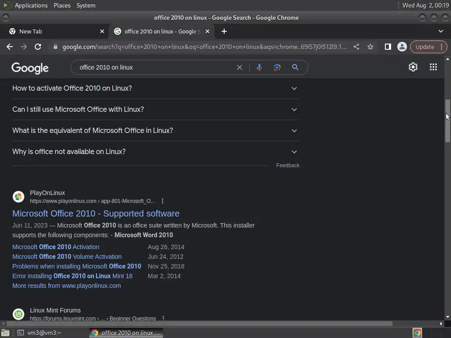Image resolution: width=451 pixels, height=338 pixels.
Task: Click the Linux Mint Forums favicon
Action: click(x=18, y=314)
